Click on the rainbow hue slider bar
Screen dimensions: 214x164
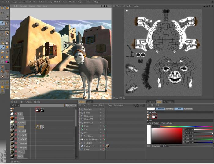click(186, 126)
